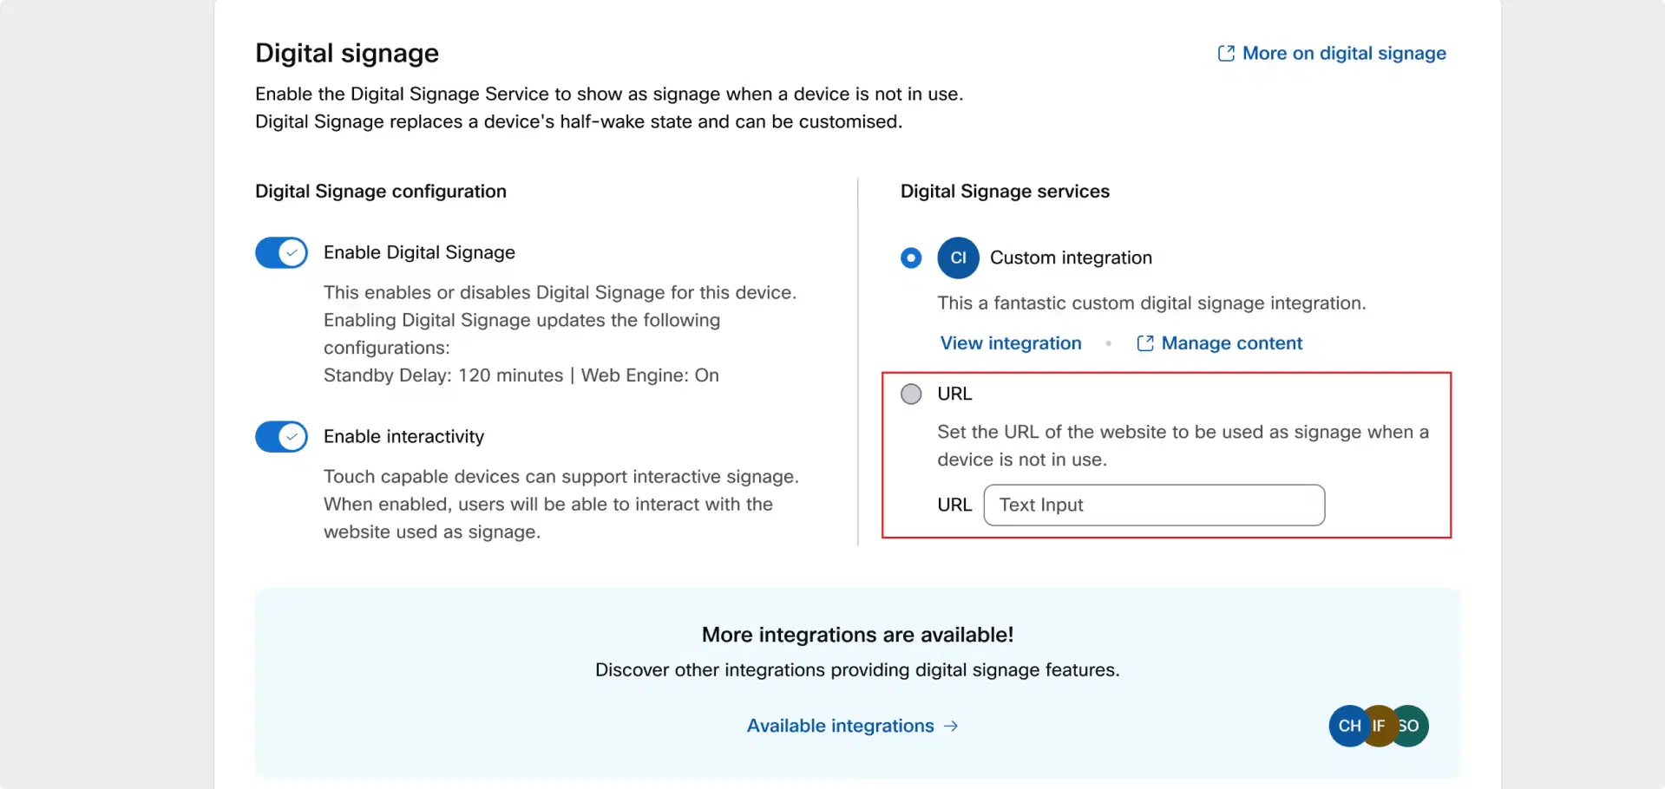Click the external-link icon beside Manage content
The image size is (1665, 789).
1144,343
